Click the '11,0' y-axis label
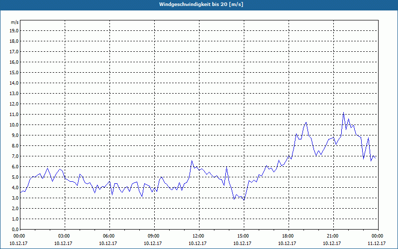The height and width of the screenshot is (249, 398). [14, 115]
